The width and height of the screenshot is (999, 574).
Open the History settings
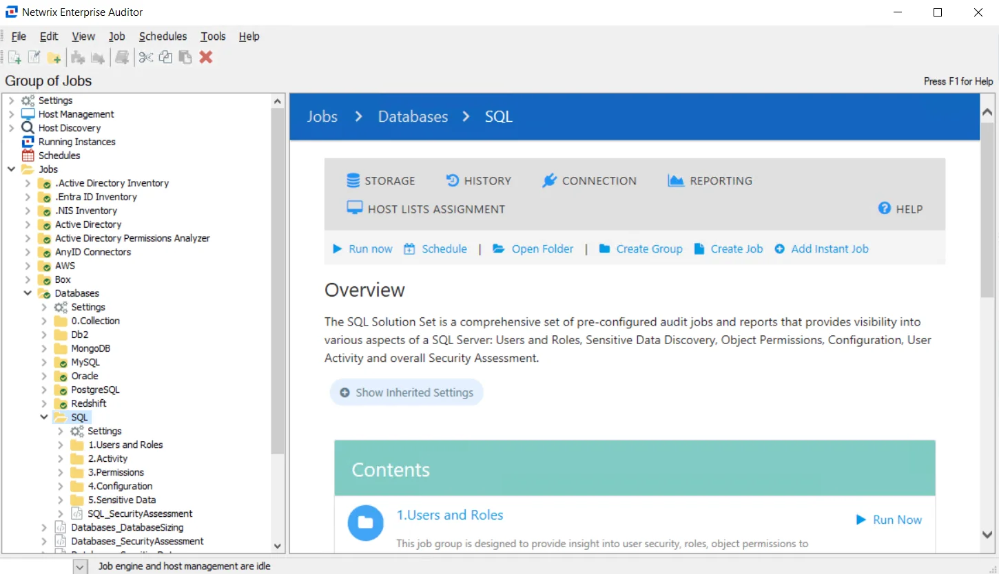pyautogui.click(x=479, y=181)
